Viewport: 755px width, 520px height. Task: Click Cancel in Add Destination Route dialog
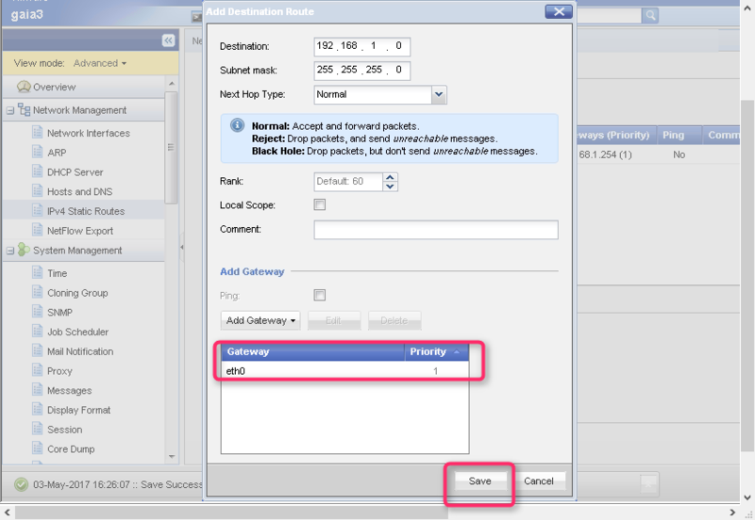(538, 481)
